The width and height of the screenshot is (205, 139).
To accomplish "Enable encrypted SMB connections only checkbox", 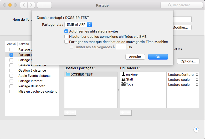I will [x=66, y=36].
